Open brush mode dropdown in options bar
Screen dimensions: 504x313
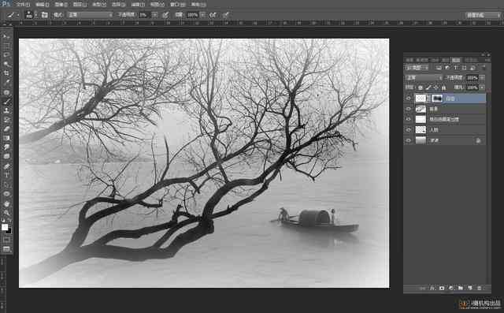click(x=90, y=15)
